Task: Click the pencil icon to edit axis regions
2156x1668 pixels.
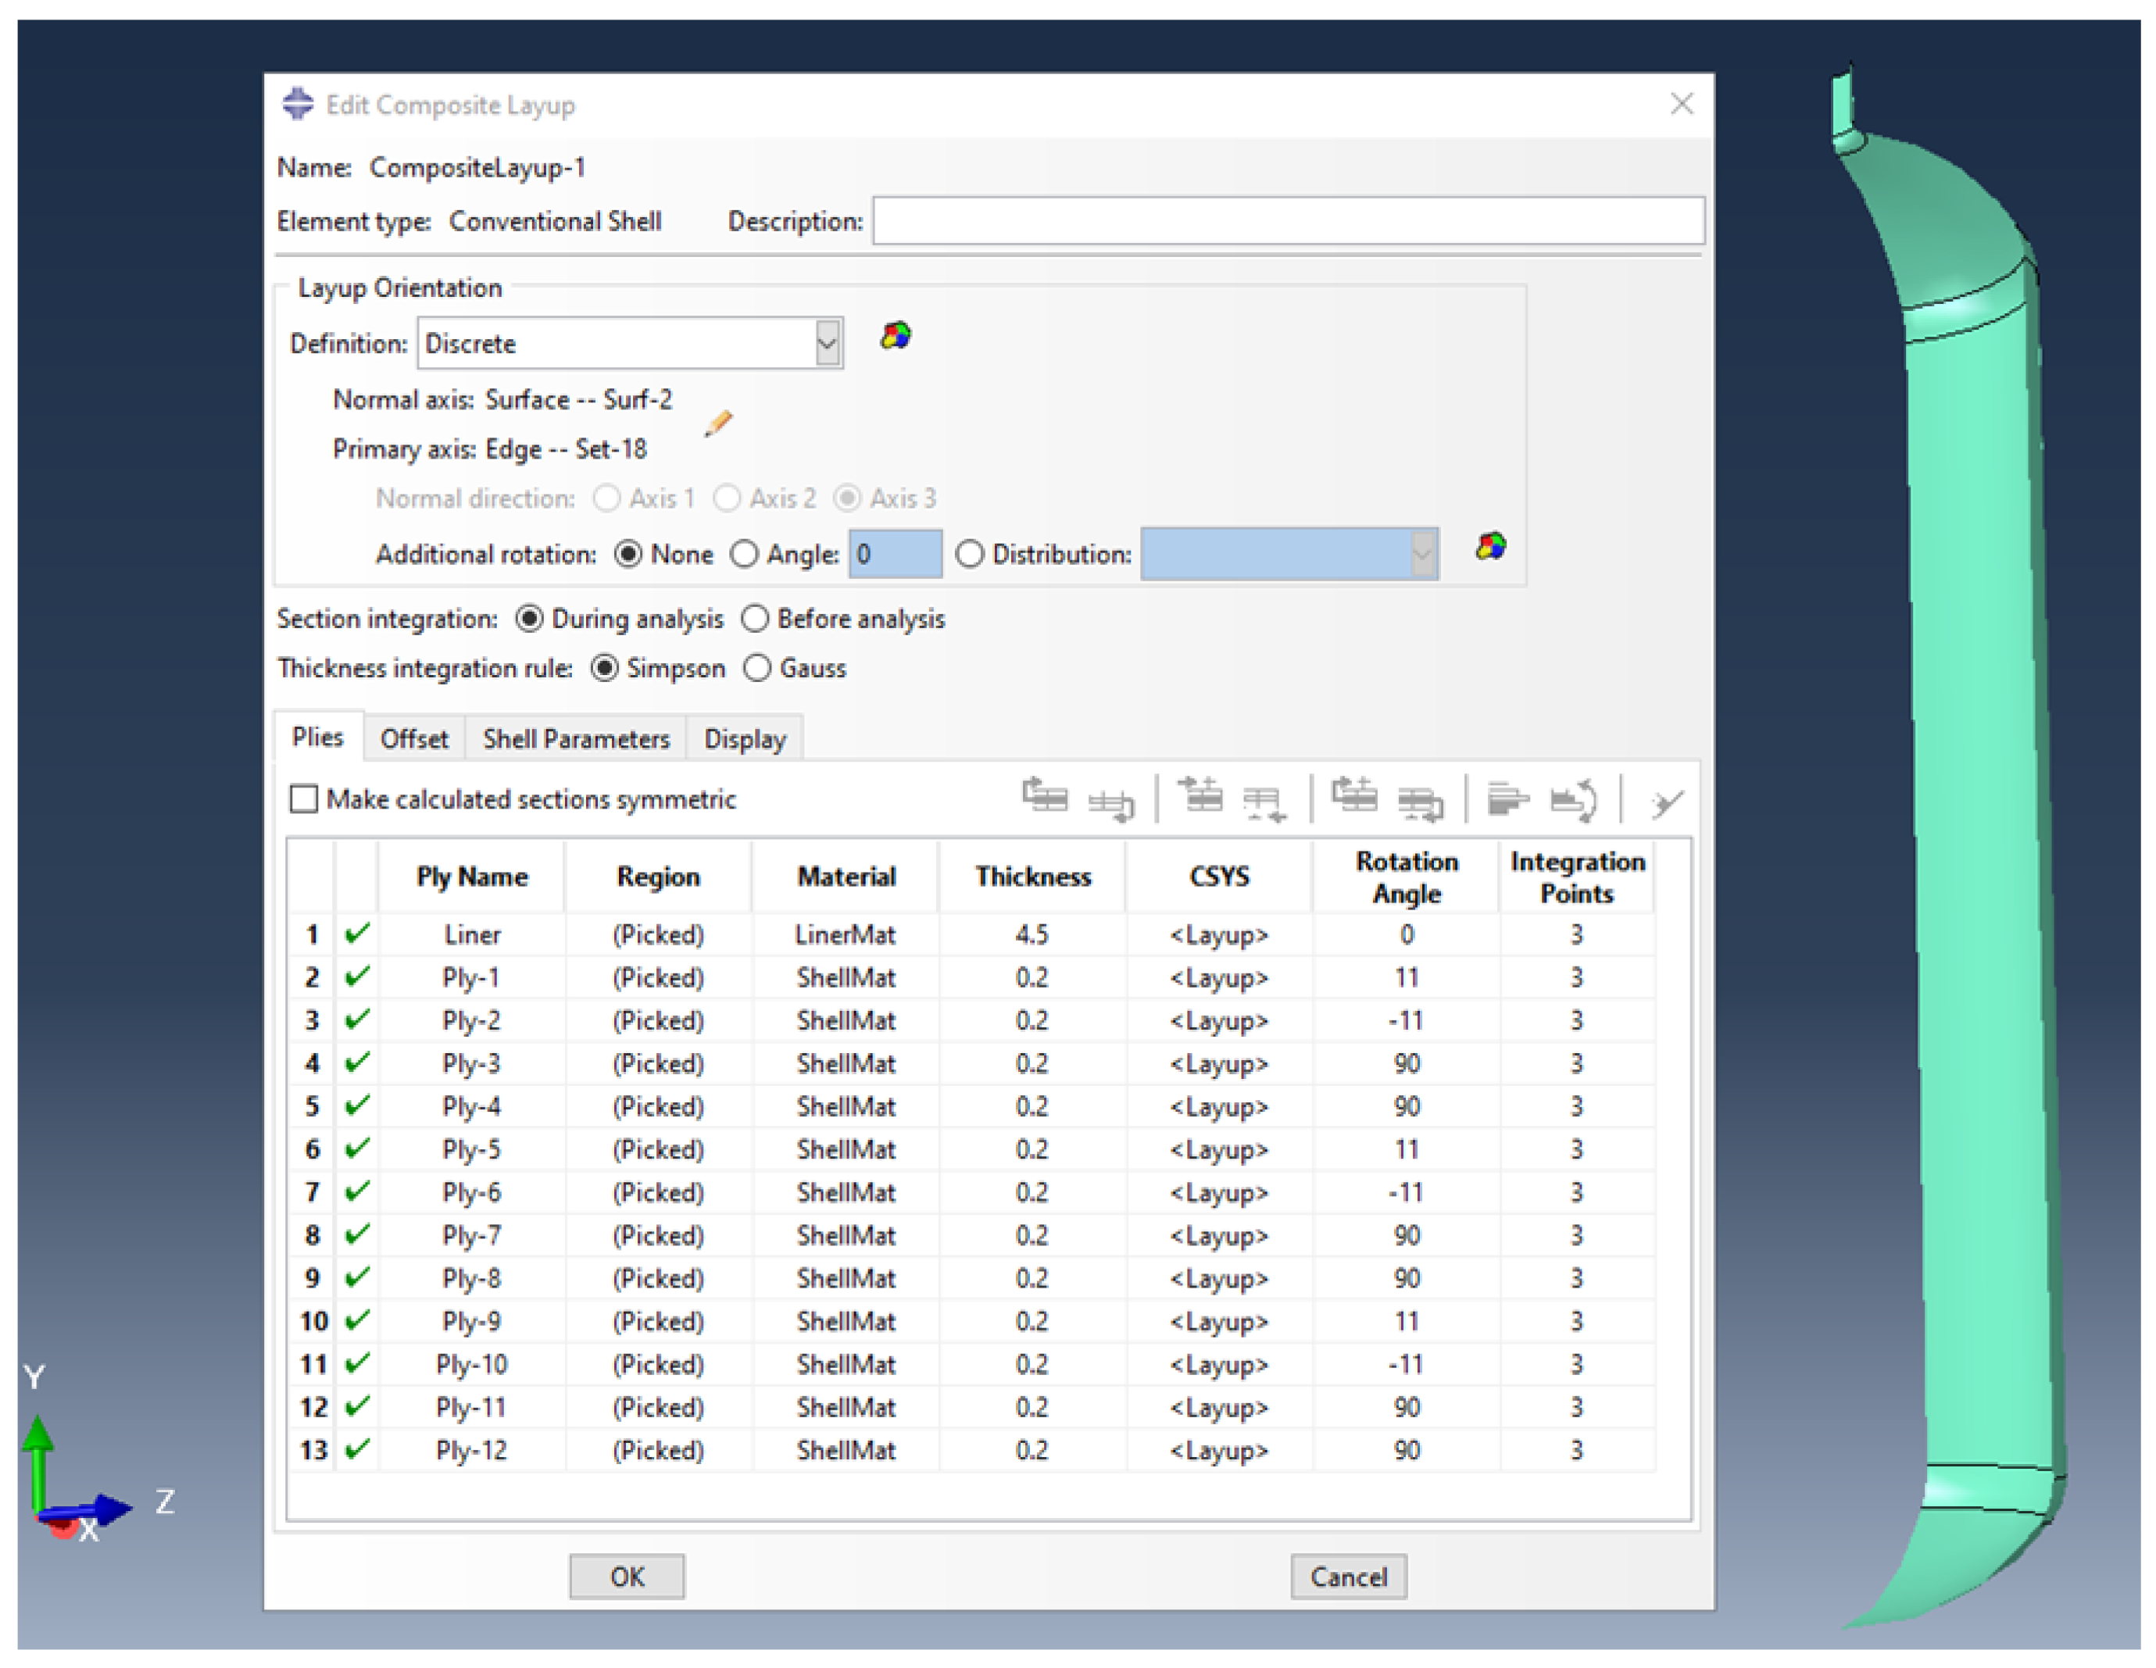Action: 717,423
